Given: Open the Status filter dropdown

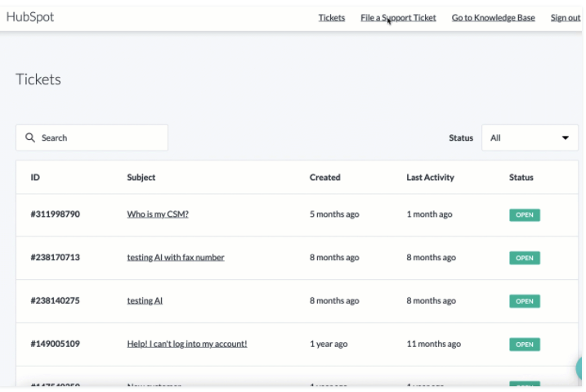Looking at the screenshot, I should coord(530,137).
